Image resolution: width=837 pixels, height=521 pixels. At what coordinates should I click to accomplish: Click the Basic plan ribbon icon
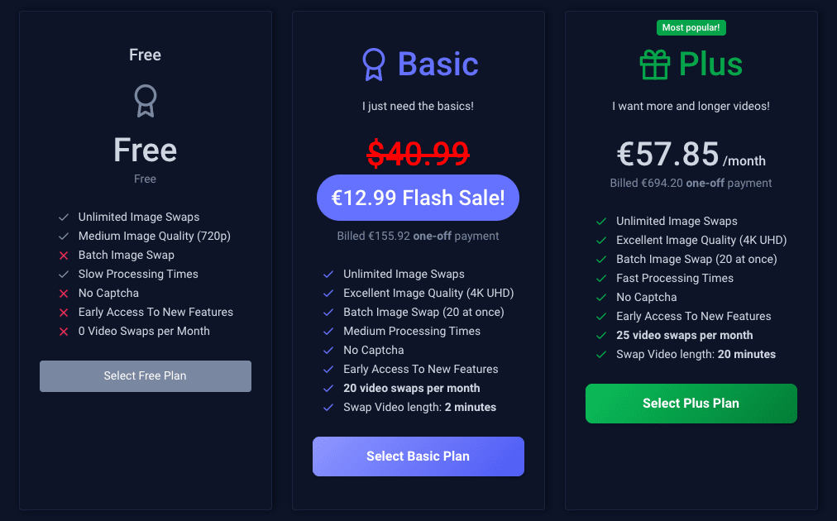pyautogui.click(x=374, y=64)
